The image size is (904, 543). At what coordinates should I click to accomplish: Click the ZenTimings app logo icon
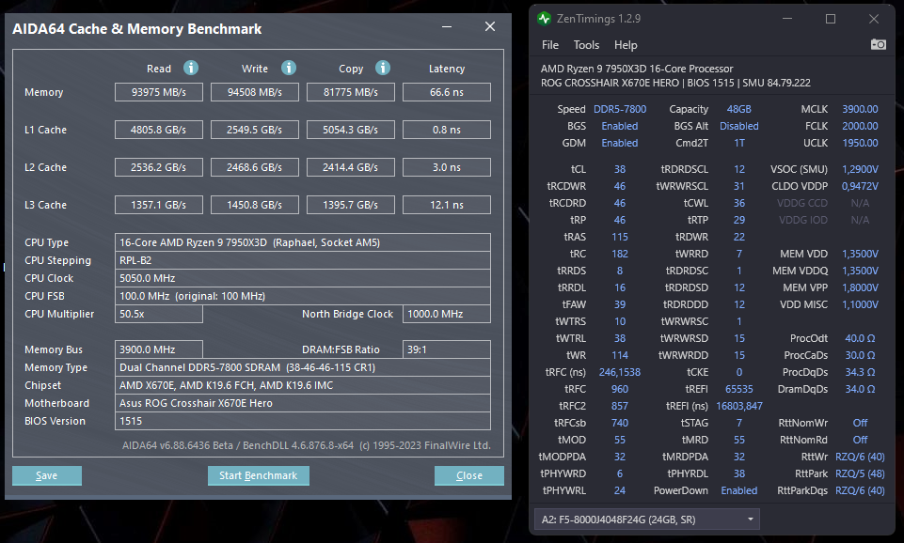(544, 19)
